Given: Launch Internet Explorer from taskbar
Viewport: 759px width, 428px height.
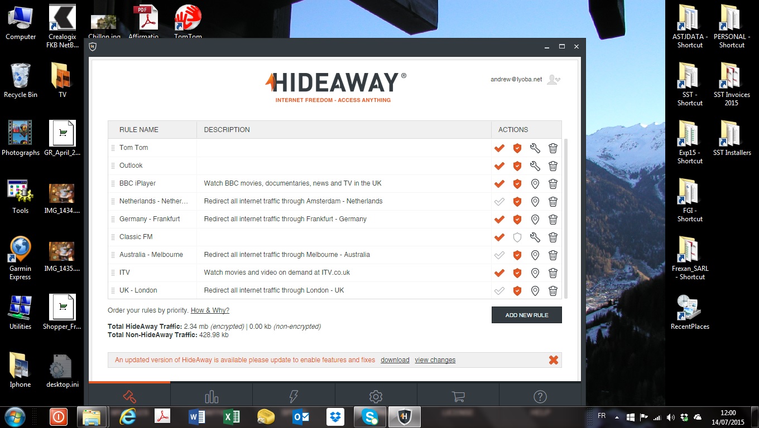Looking at the screenshot, I should point(128,417).
